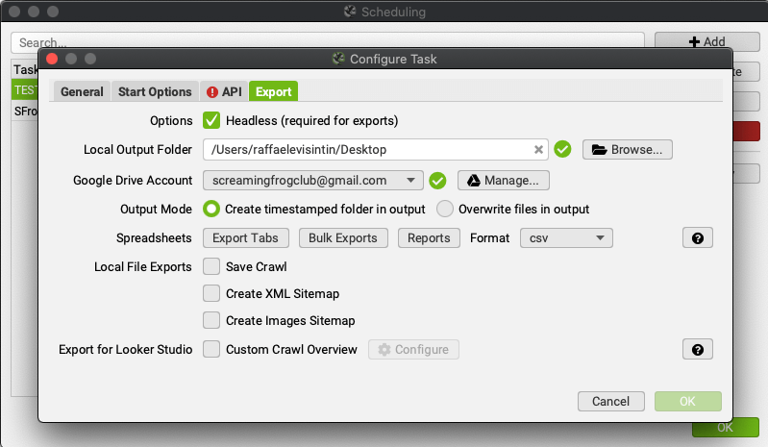Browse for a local output folder

(x=628, y=150)
